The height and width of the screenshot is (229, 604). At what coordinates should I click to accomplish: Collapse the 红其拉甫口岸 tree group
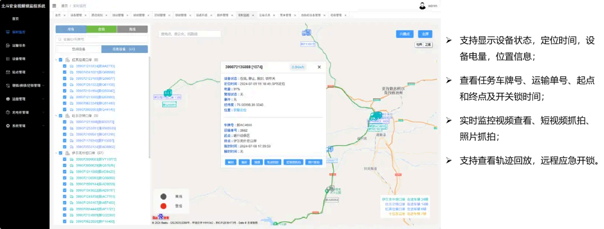56,60
